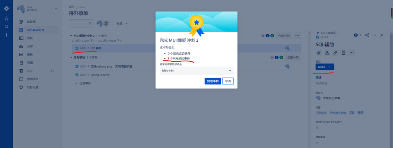Viewport: 393px width, 148px height.
Task: Confirm with 完成冲刺 button in dialog
Action: pyautogui.click(x=213, y=81)
